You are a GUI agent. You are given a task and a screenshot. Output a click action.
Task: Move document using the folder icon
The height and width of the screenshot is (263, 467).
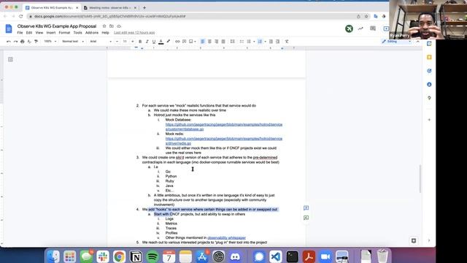pyautogui.click(x=112, y=26)
